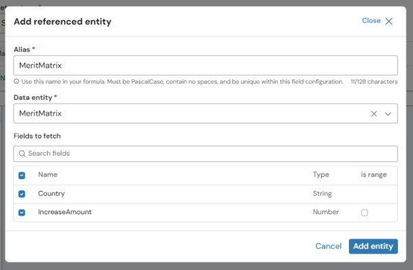This screenshot has width=413, height=270.
Task: Expand the Data entity dropdown chevron
Action: [x=388, y=114]
